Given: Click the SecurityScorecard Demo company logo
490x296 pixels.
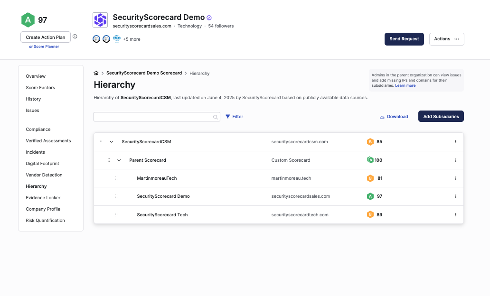Looking at the screenshot, I should click(100, 20).
